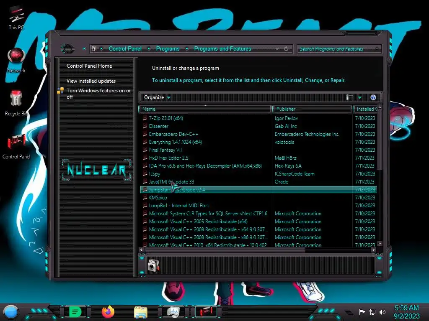The height and width of the screenshot is (321, 429).
Task: Open View installed updates link
Action: coord(91,81)
